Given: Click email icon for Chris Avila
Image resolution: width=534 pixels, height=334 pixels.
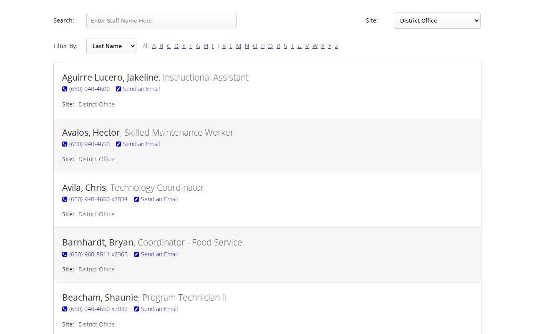Looking at the screenshot, I should point(136,199).
